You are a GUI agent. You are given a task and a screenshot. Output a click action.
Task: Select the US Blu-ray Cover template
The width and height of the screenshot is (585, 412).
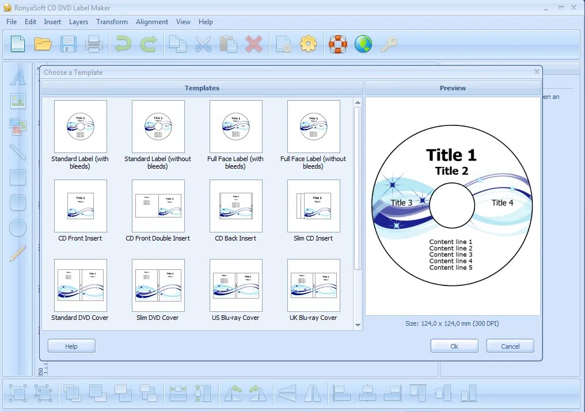(235, 290)
